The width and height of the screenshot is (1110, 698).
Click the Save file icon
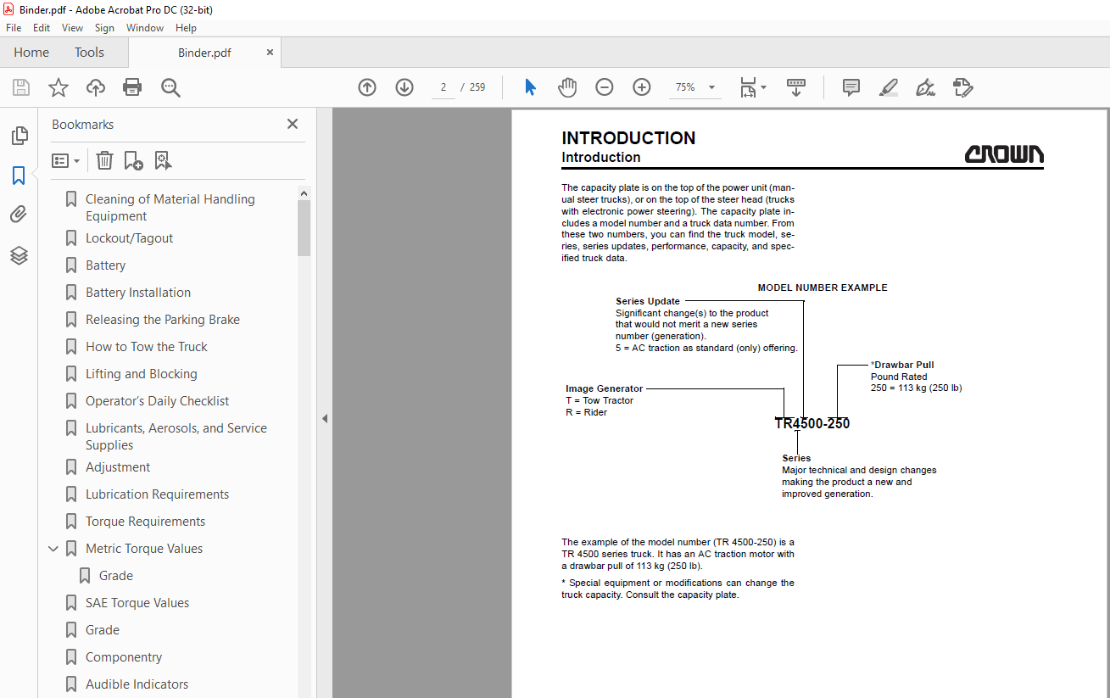coord(21,87)
